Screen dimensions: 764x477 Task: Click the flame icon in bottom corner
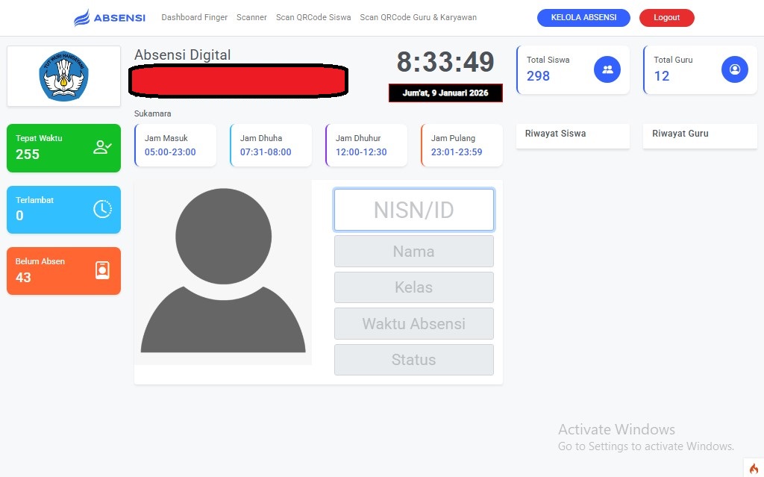click(x=753, y=467)
